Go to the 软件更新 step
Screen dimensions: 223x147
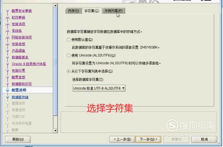click(18, 17)
